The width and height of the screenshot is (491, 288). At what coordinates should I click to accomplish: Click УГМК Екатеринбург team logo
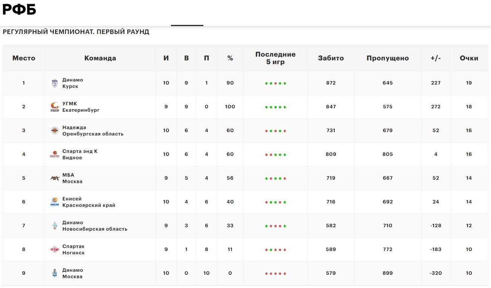pyautogui.click(x=55, y=107)
